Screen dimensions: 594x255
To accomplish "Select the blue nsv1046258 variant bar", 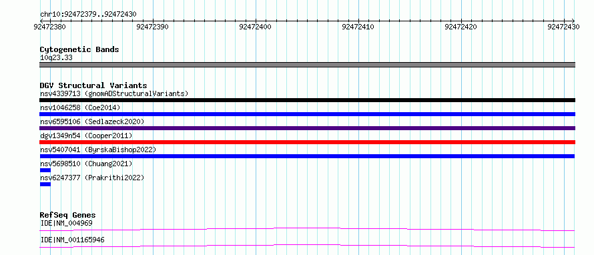I will (x=307, y=114).
